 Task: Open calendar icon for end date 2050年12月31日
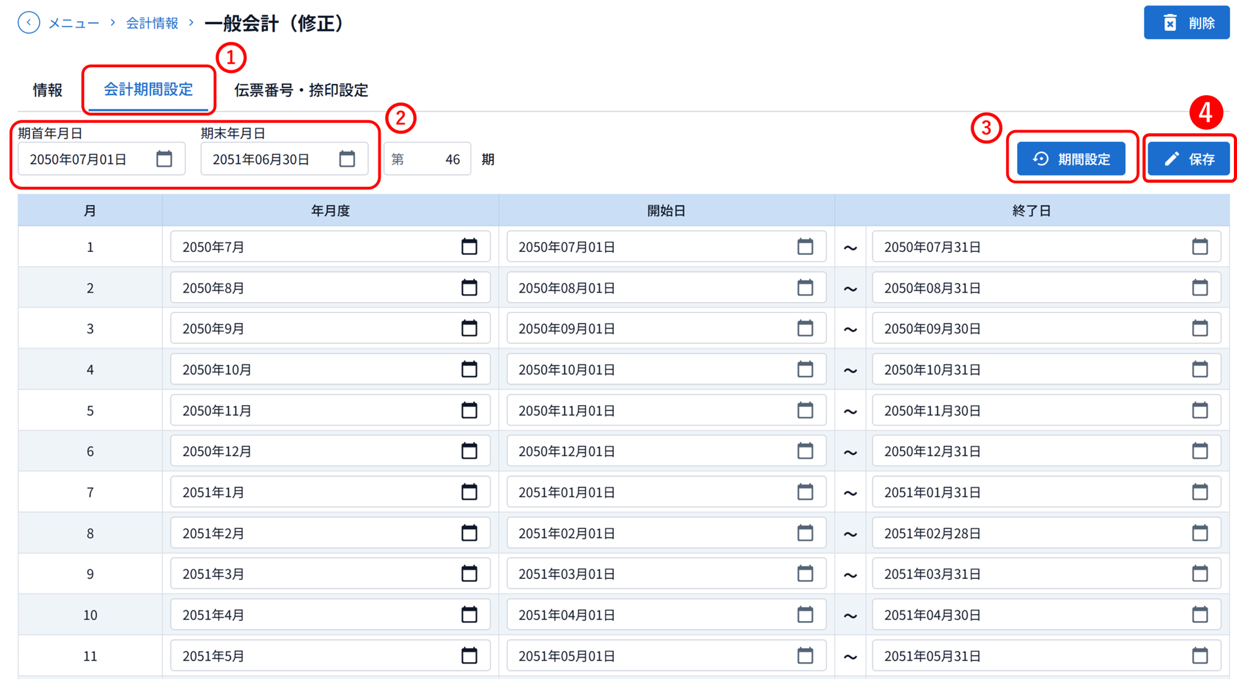point(1200,451)
